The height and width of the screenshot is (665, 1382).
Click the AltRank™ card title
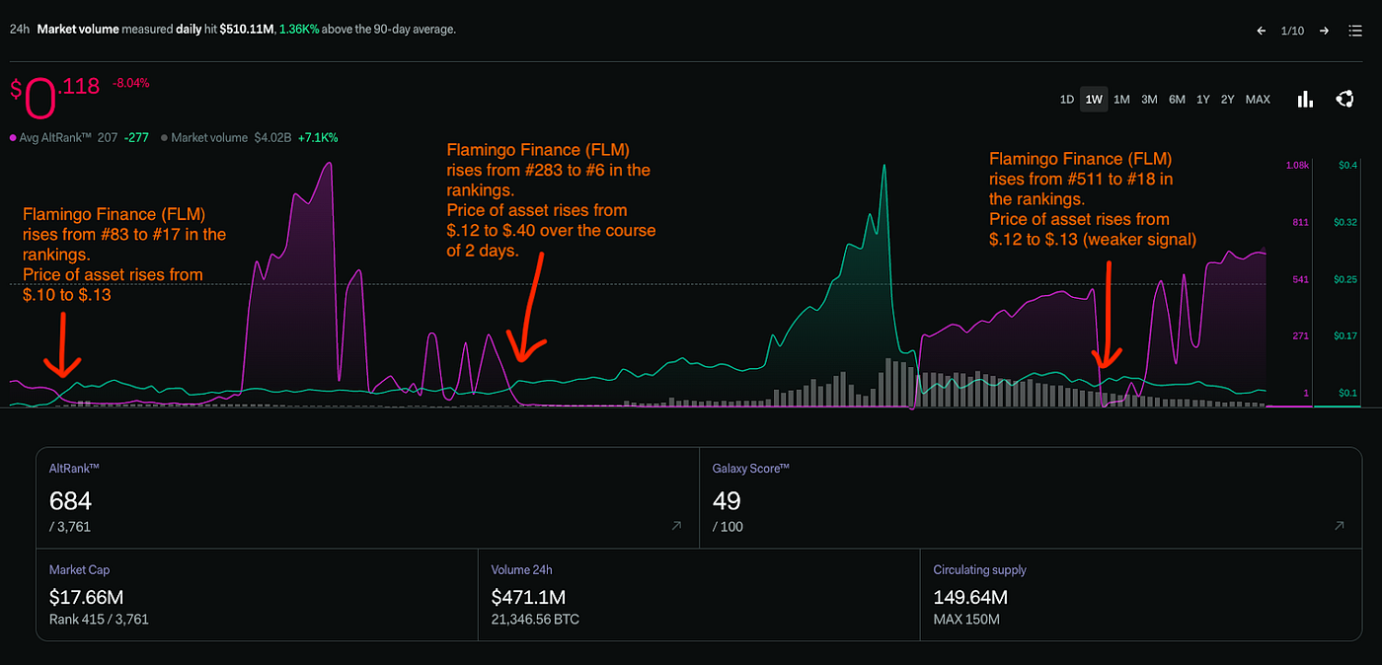(74, 469)
